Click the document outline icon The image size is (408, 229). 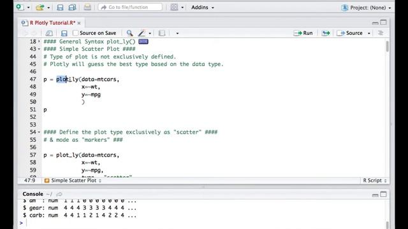[381, 33]
